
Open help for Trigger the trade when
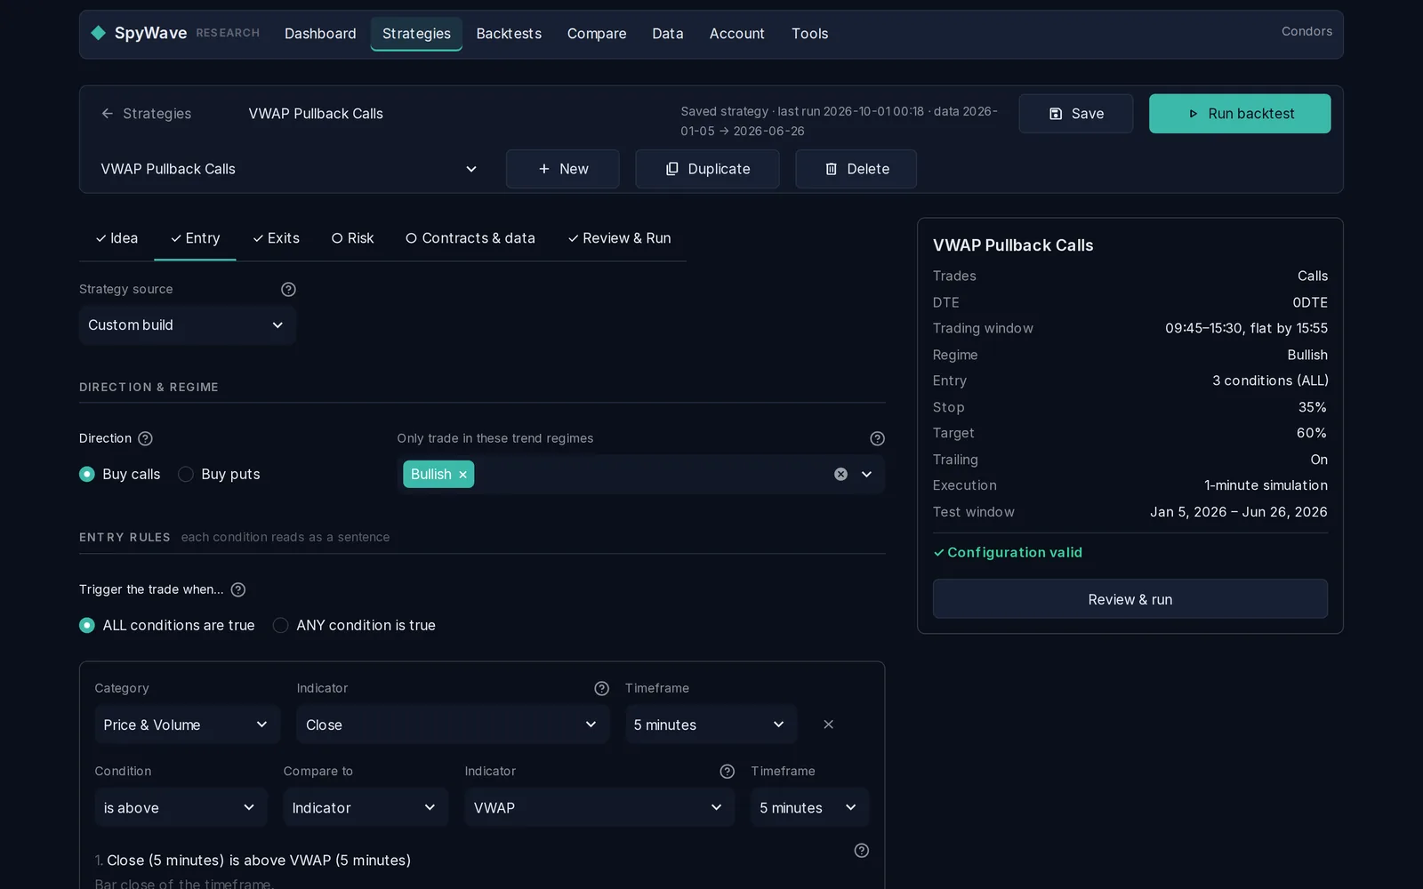[x=238, y=589]
